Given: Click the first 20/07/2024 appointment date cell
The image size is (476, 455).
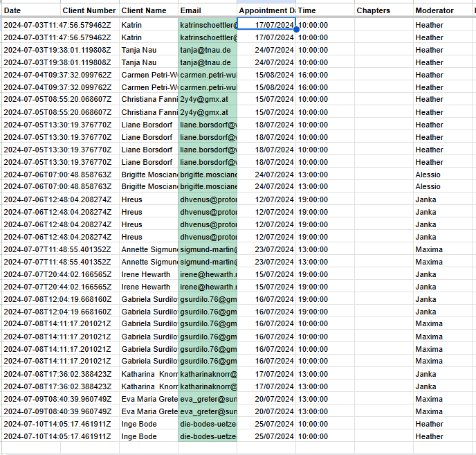Looking at the screenshot, I should tap(266, 399).
